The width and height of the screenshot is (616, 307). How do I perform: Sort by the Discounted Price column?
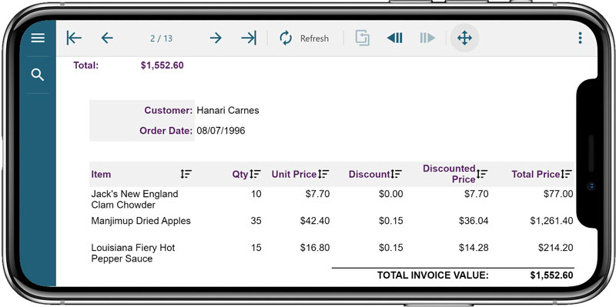482,174
